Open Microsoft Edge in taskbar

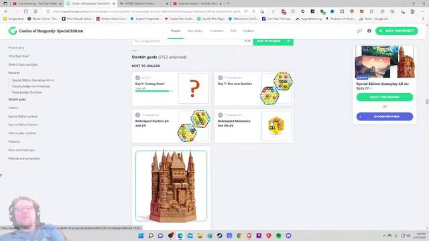point(180,236)
